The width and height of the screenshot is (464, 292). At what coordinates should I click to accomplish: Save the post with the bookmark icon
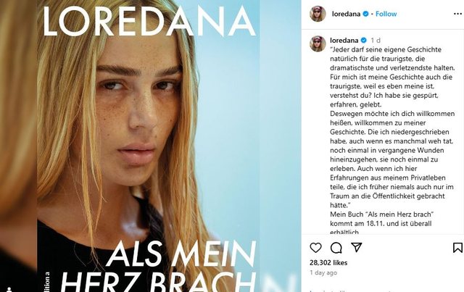(457, 248)
